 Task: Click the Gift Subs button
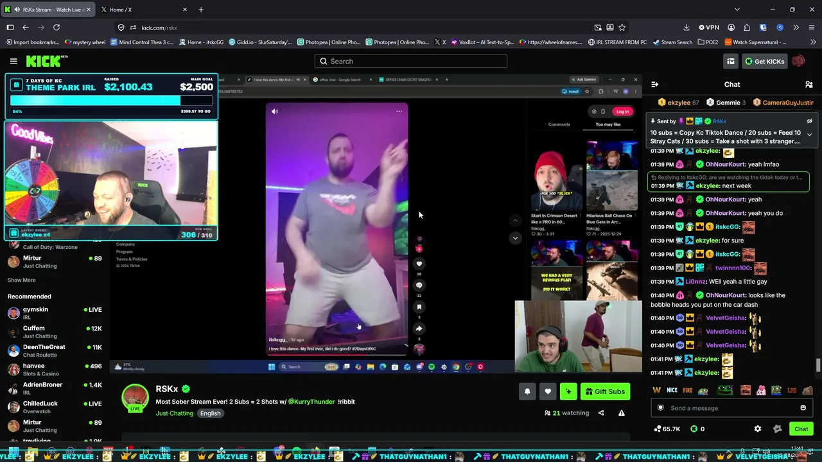[x=605, y=391]
